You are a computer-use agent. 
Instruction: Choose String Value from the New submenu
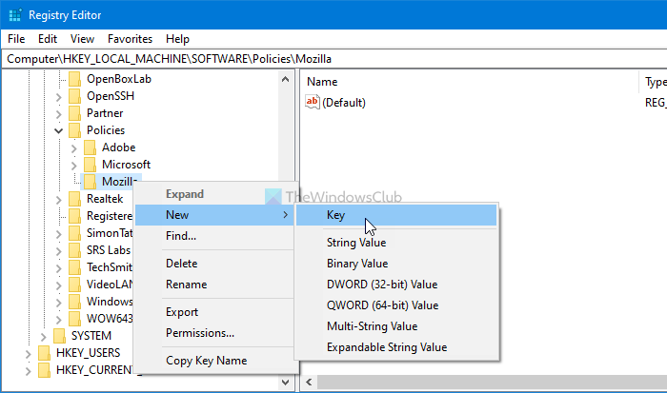pyautogui.click(x=396, y=243)
